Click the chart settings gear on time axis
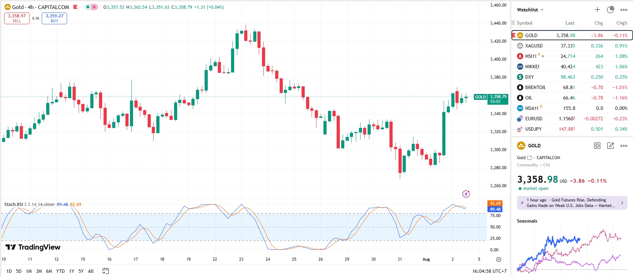 499,259
